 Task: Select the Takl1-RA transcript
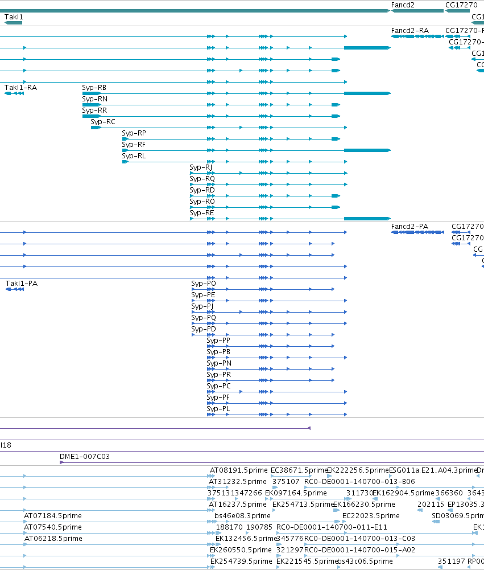click(x=14, y=93)
